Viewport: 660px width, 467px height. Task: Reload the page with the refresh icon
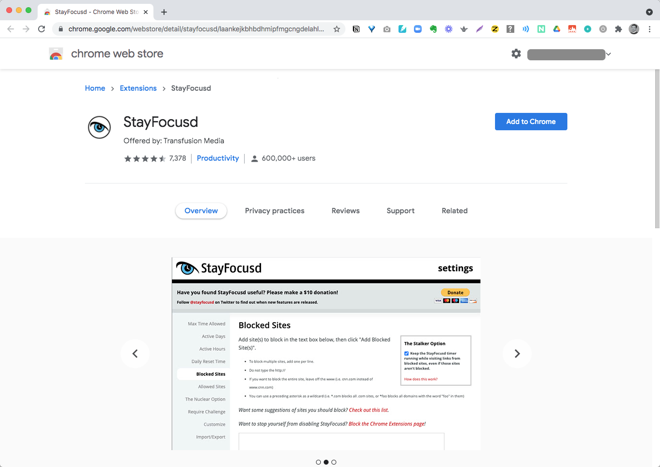point(41,29)
